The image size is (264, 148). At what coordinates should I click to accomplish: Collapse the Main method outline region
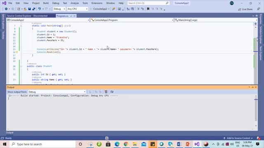(21, 25)
